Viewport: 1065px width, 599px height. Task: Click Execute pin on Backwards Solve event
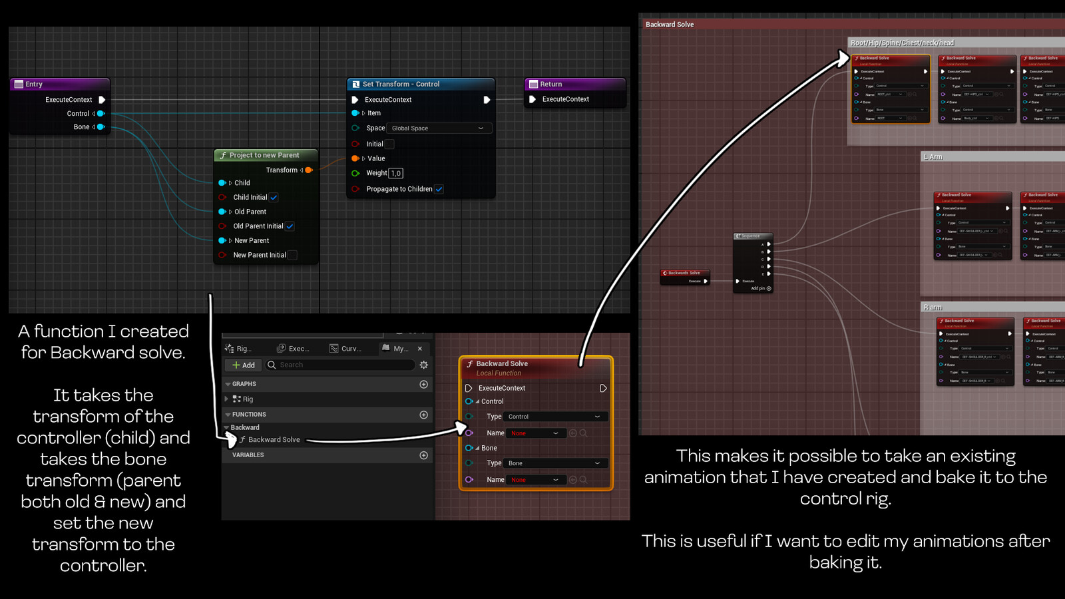tap(706, 281)
